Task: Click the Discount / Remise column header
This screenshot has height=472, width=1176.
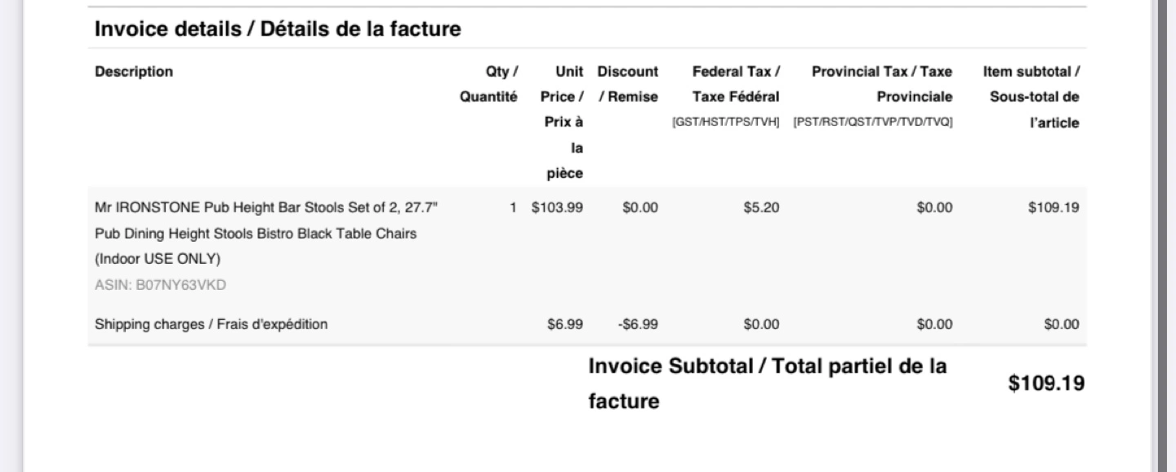Action: click(628, 84)
